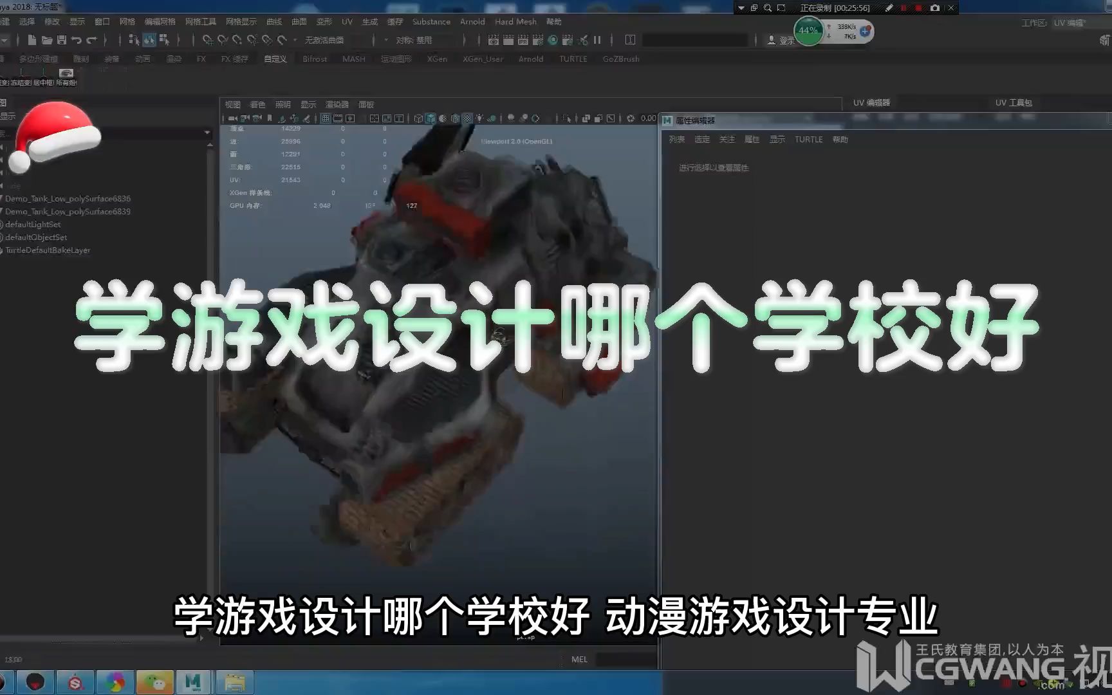Viewport: 1112px width, 695px height.
Task: Select defaultObjectSet in outliner
Action: [36, 237]
